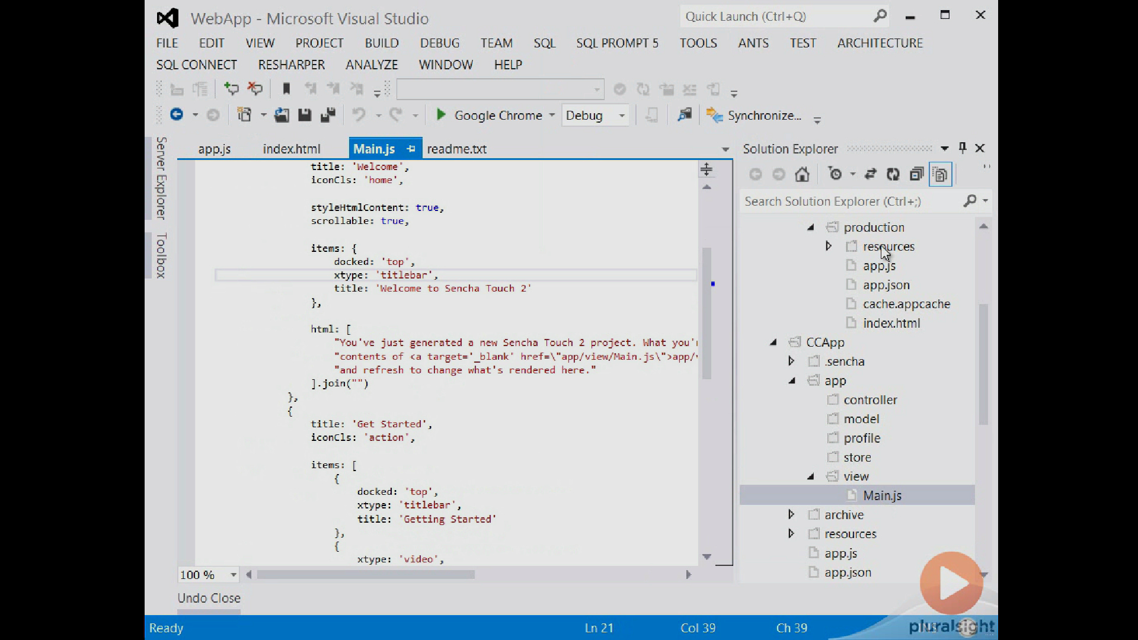Collapse the view folder node
1138x640 pixels.
click(x=810, y=476)
